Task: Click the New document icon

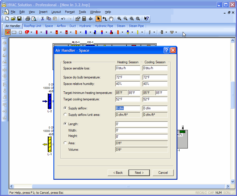Action: coord(7,19)
